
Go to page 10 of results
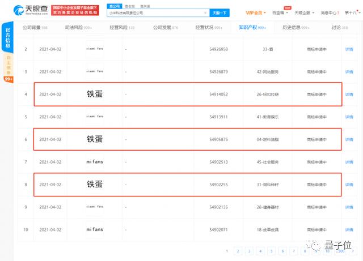coord(327,251)
